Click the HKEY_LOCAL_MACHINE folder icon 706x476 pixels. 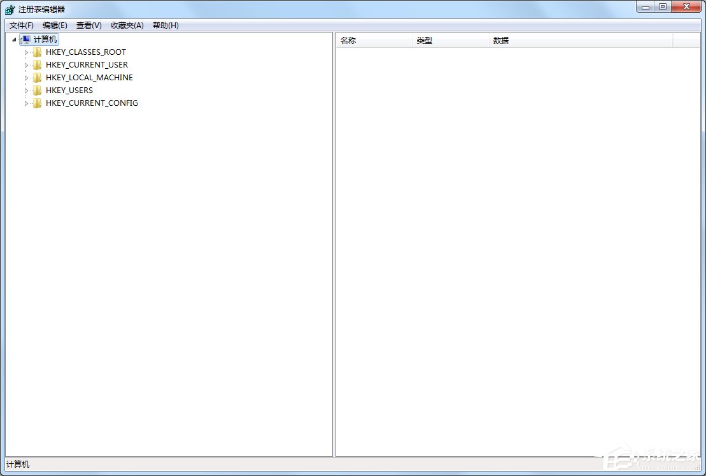[37, 77]
